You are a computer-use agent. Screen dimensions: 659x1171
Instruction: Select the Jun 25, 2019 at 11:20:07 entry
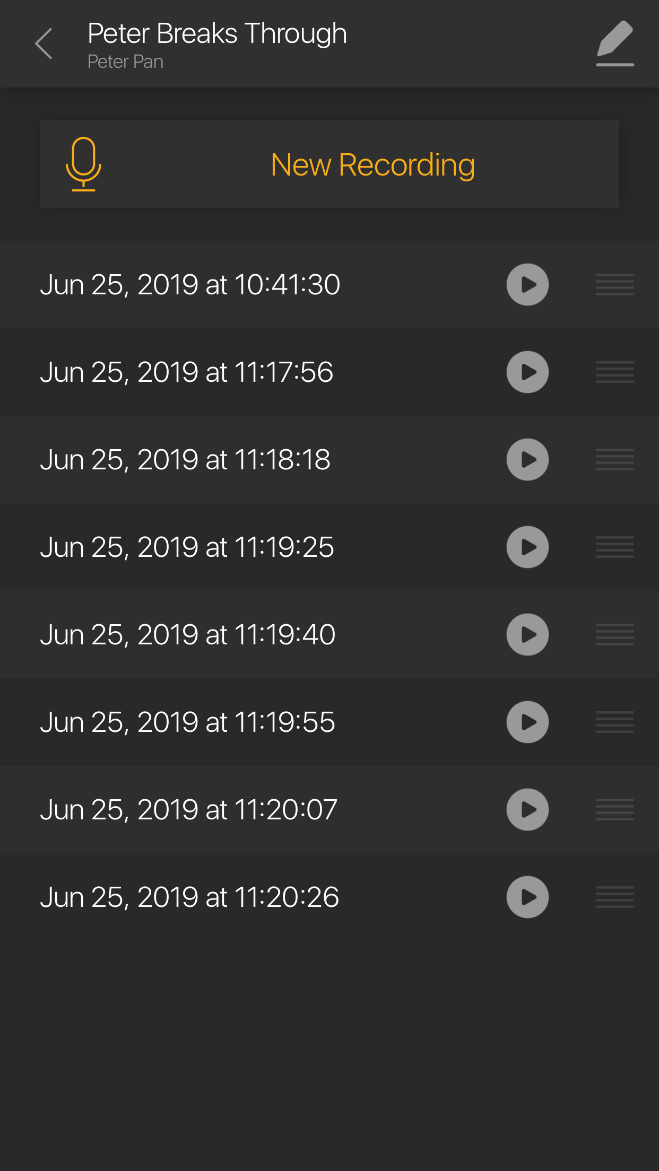(x=188, y=810)
